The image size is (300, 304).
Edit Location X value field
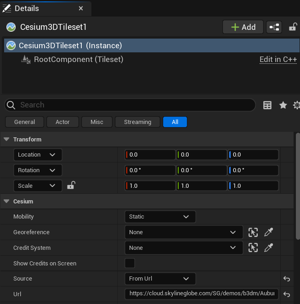150,155
